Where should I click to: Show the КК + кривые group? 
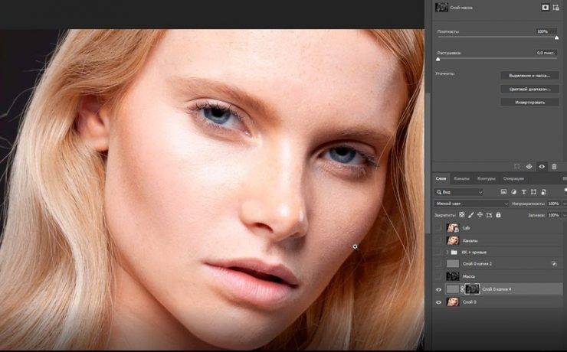click(x=438, y=252)
